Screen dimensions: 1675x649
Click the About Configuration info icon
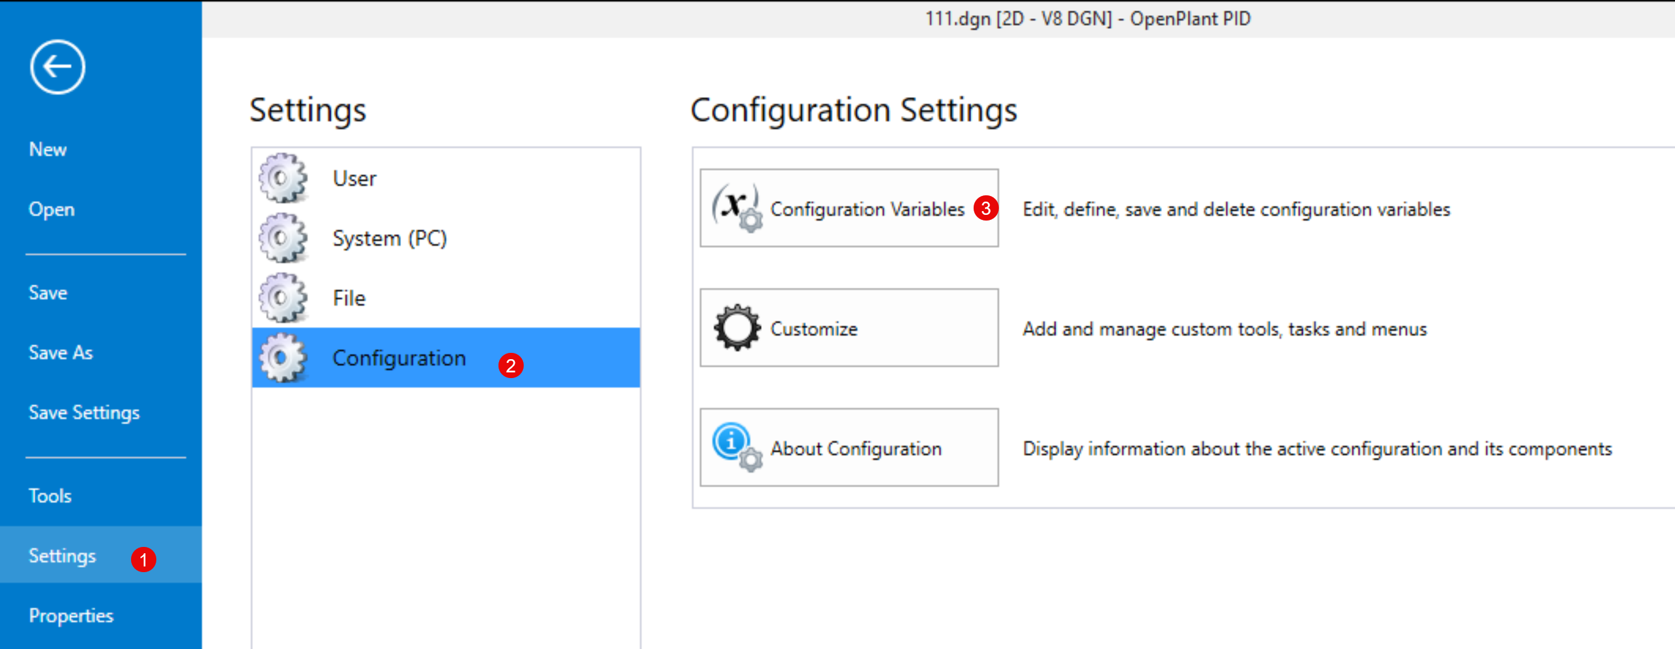point(736,447)
